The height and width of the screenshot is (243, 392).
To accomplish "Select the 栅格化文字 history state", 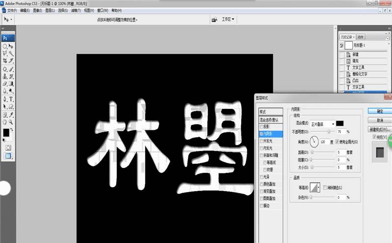I will click(x=360, y=74).
